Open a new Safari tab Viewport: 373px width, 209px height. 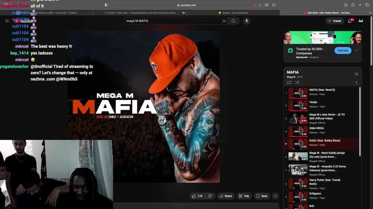tap(360, 5)
